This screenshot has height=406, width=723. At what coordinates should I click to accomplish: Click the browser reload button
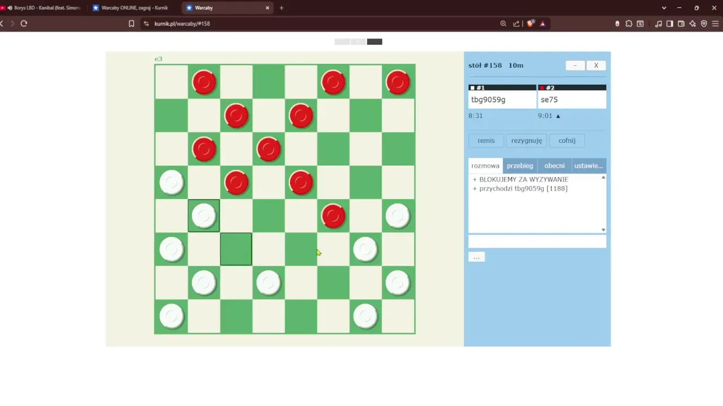(x=24, y=24)
